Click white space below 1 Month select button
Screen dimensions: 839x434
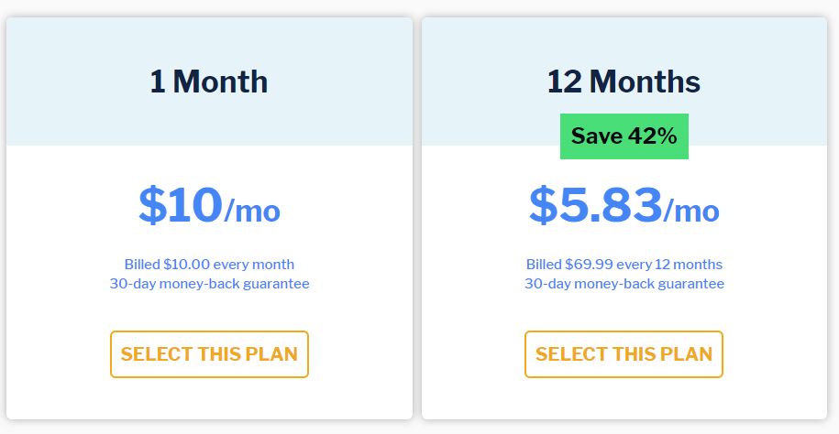point(209,398)
